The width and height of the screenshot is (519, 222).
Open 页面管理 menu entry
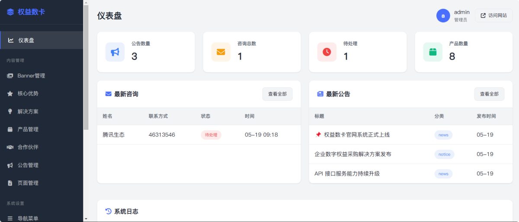42,183
